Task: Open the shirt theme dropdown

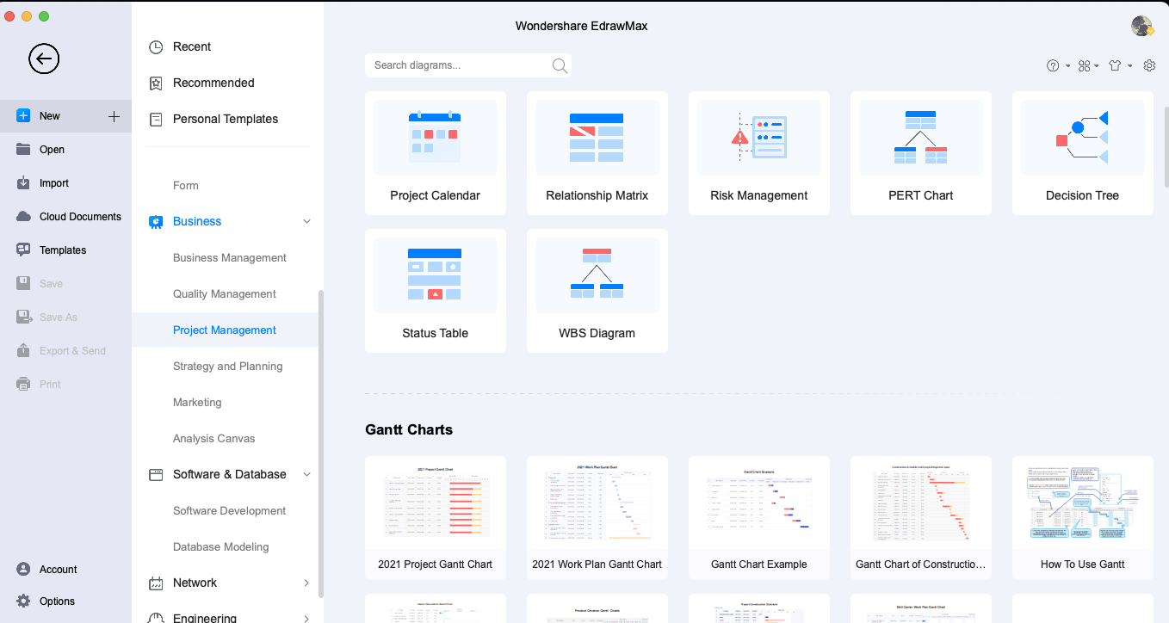Action: click(x=1120, y=65)
